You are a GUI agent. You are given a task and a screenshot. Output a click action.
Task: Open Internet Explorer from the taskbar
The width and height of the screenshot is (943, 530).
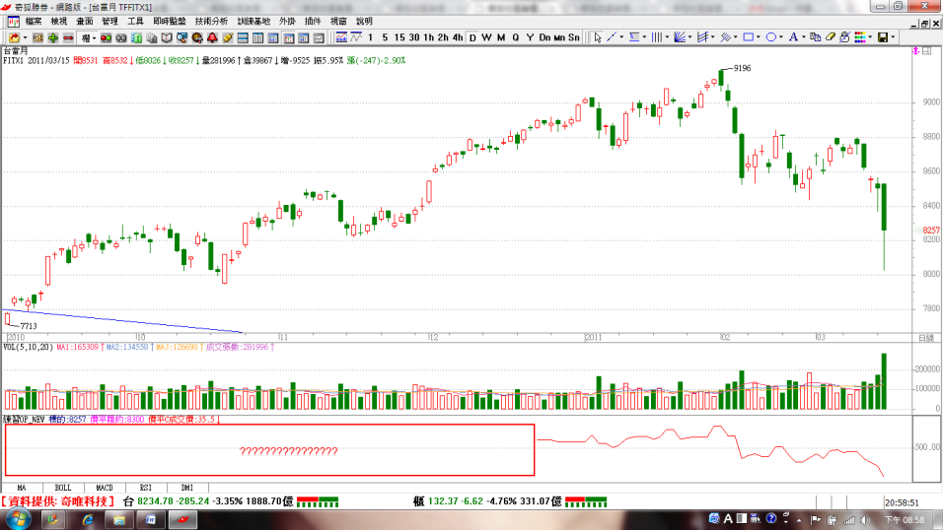[87, 519]
